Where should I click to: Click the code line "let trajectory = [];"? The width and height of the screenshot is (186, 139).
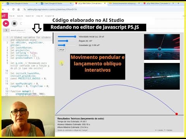(23, 55)
